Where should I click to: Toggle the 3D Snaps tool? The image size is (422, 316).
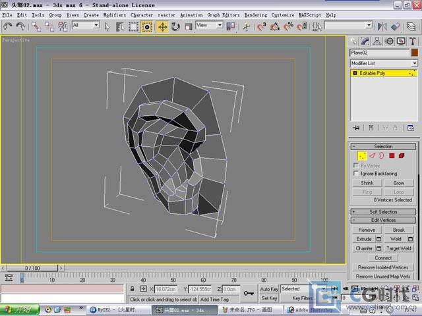click(261, 26)
